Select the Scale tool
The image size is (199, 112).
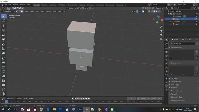[3, 35]
